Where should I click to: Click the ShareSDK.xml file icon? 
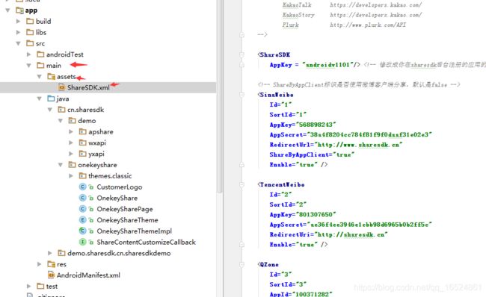pos(61,87)
